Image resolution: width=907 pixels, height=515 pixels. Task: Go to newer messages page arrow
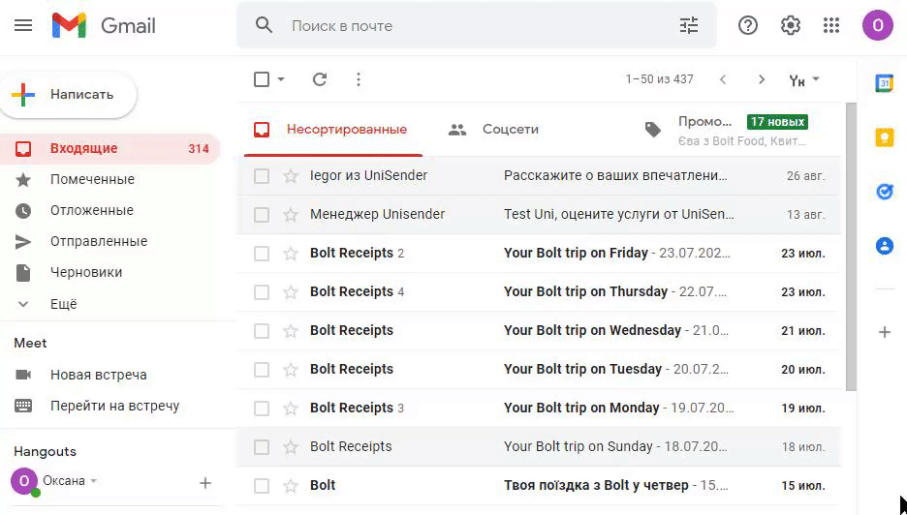click(723, 79)
